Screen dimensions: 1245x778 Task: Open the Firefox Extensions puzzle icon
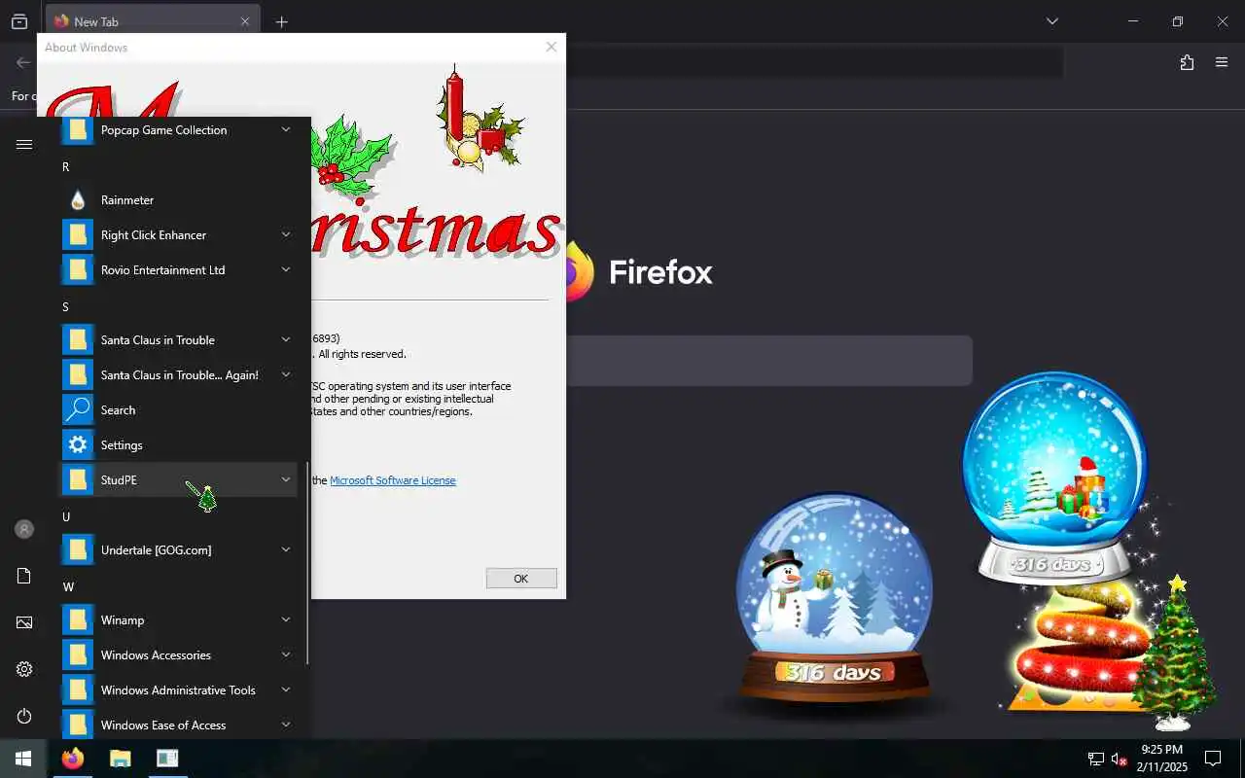click(x=1187, y=63)
